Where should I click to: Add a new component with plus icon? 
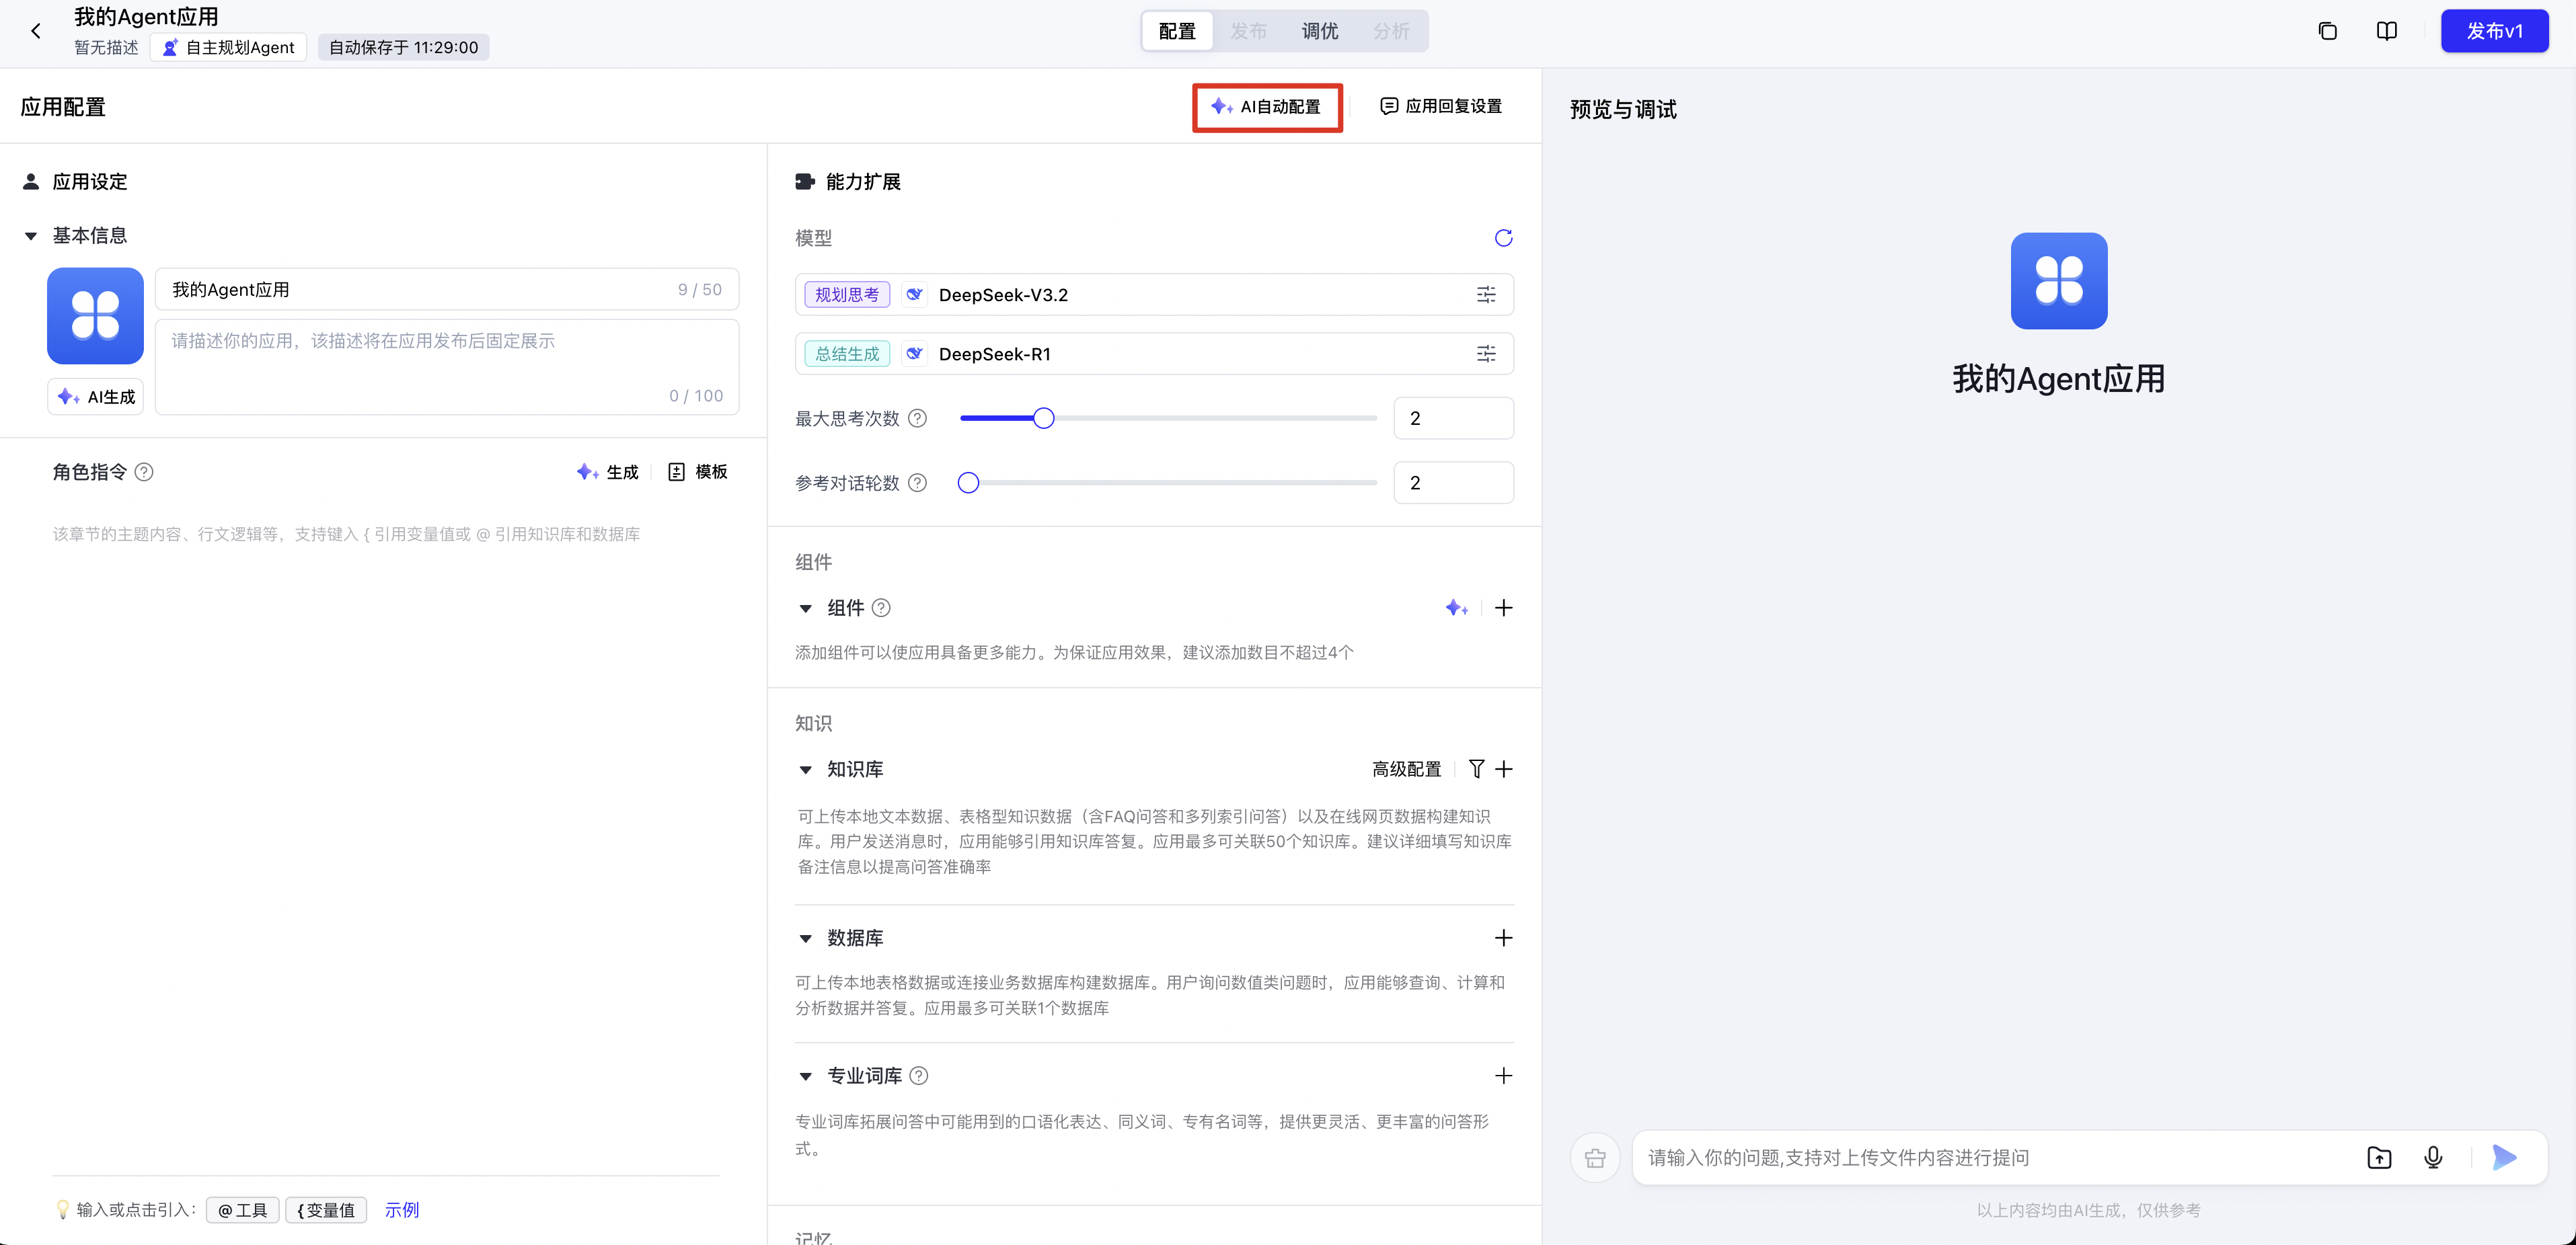click(x=1503, y=608)
